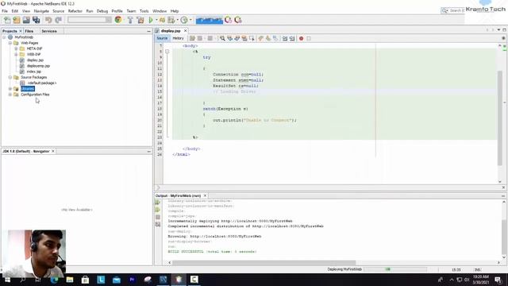Select display.jsp in project tree
Image resolution: width=508 pixels, height=286 pixels.
35,60
